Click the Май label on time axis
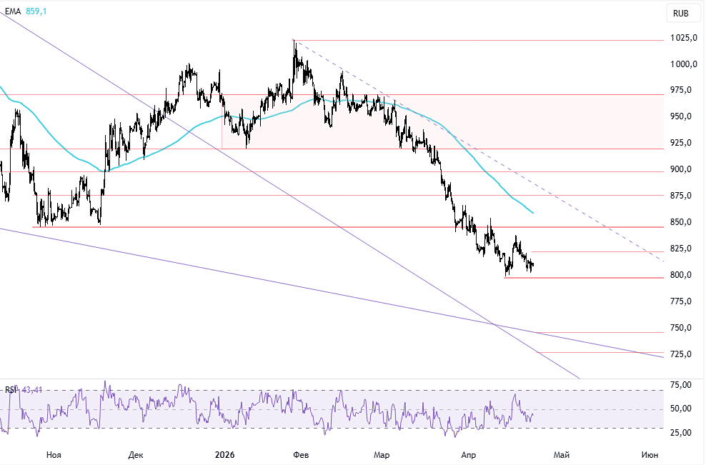 [x=562, y=455]
